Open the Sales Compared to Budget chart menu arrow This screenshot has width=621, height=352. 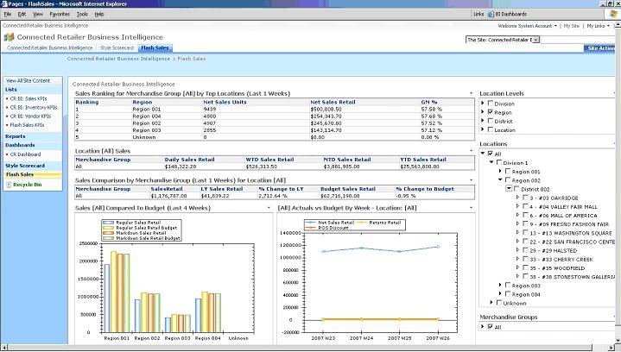tap(270, 208)
